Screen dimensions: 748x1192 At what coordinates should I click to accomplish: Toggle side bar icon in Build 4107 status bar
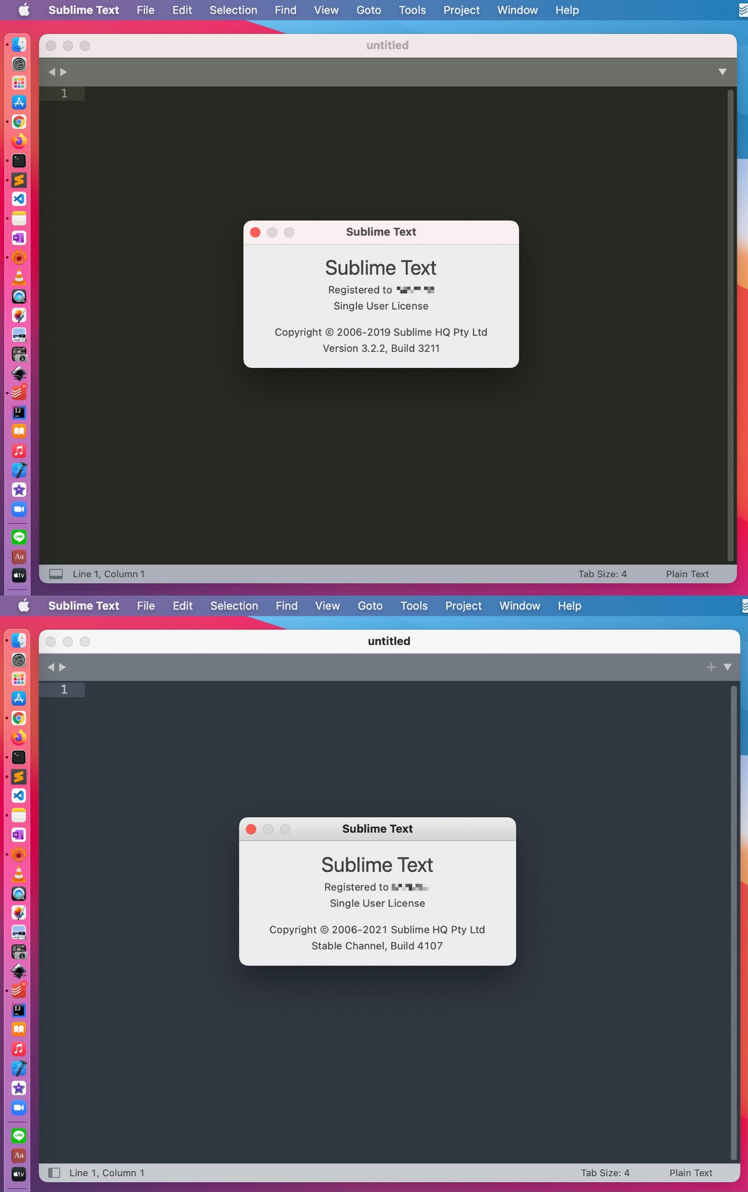(54, 1173)
